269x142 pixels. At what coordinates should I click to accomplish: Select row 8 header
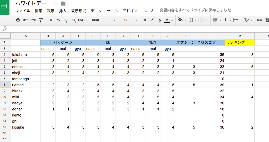[4, 85]
